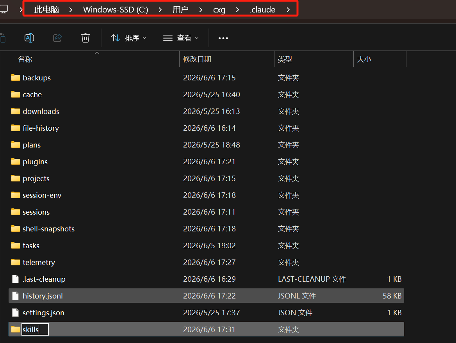Select the session-env folder name
The image size is (456, 343).
tap(42, 195)
